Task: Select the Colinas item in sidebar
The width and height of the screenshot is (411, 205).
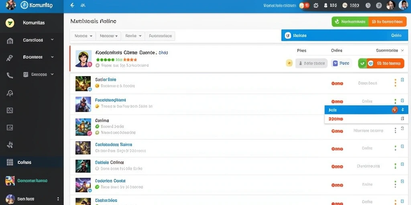Action: coord(32,163)
